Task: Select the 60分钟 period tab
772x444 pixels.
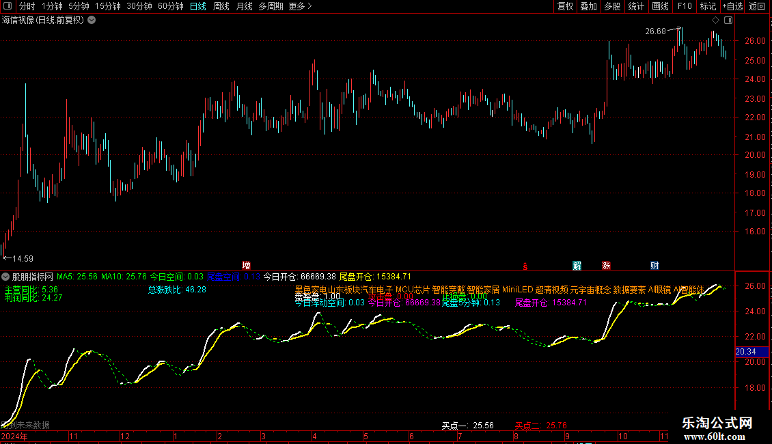Action: [170, 6]
